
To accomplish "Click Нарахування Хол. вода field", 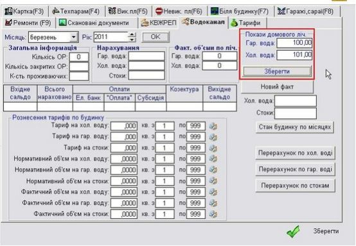I will [x=147, y=66].
